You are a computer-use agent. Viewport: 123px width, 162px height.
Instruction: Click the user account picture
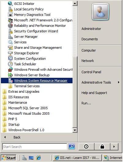pos(100,12)
